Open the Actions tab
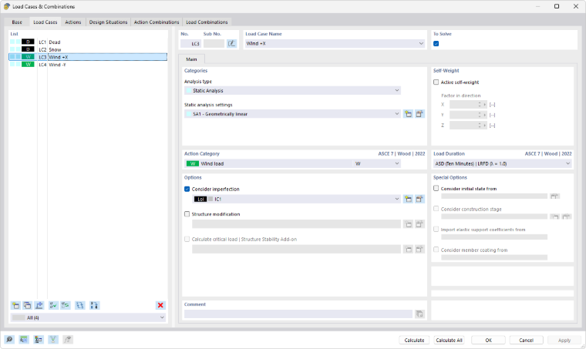586x349 pixels. pos(73,22)
